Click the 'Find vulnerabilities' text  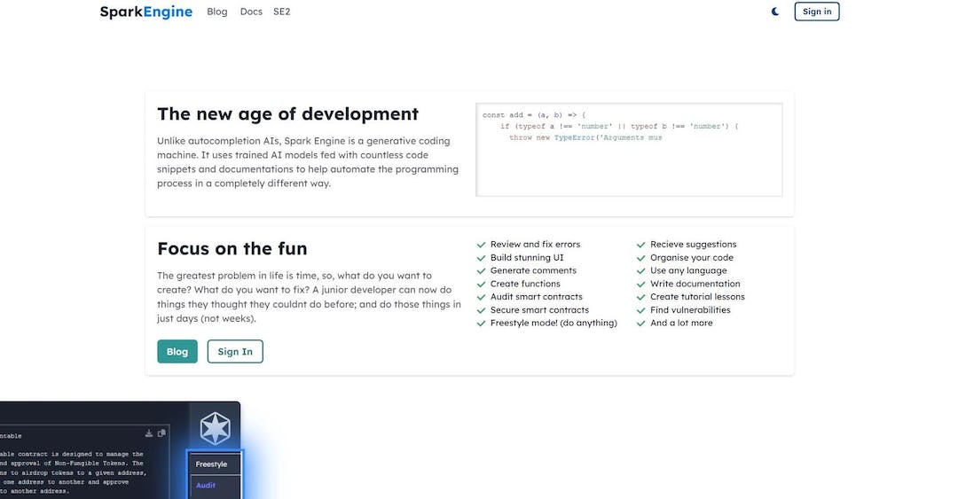click(690, 310)
